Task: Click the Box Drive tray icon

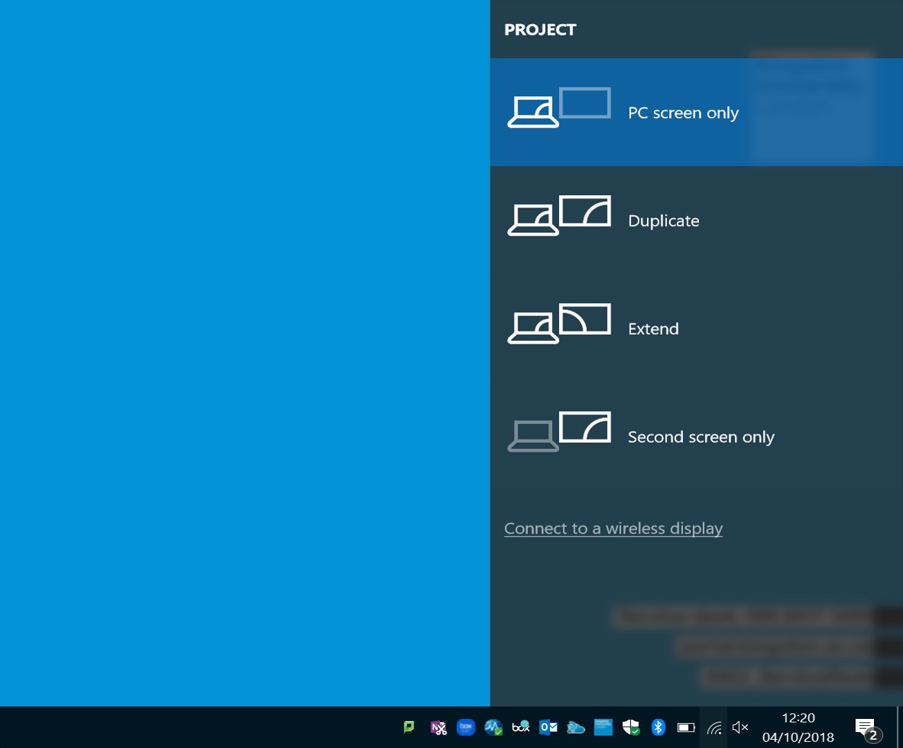Action: 466,727
